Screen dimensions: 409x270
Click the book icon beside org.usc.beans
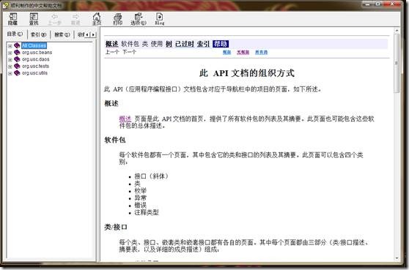(17, 53)
